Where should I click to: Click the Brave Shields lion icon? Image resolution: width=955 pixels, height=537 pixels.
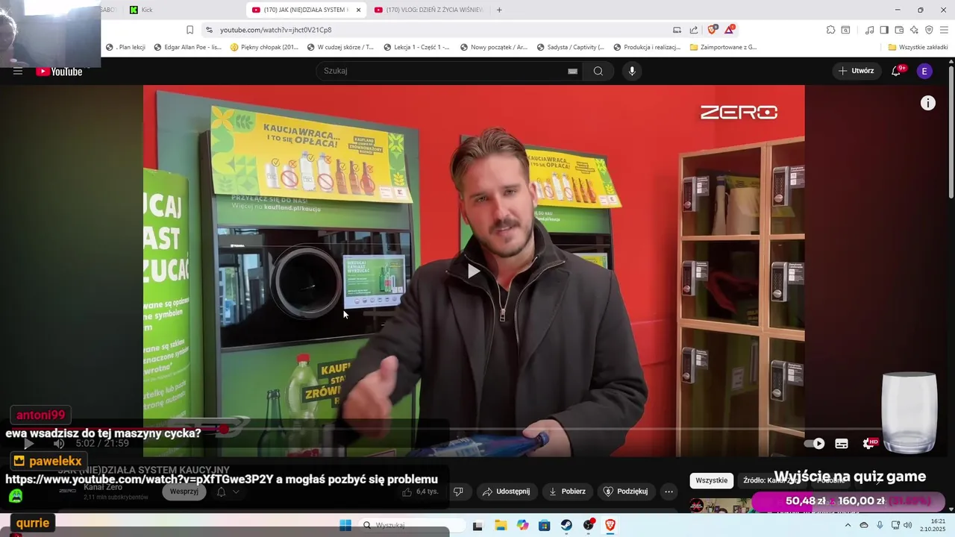(x=713, y=30)
